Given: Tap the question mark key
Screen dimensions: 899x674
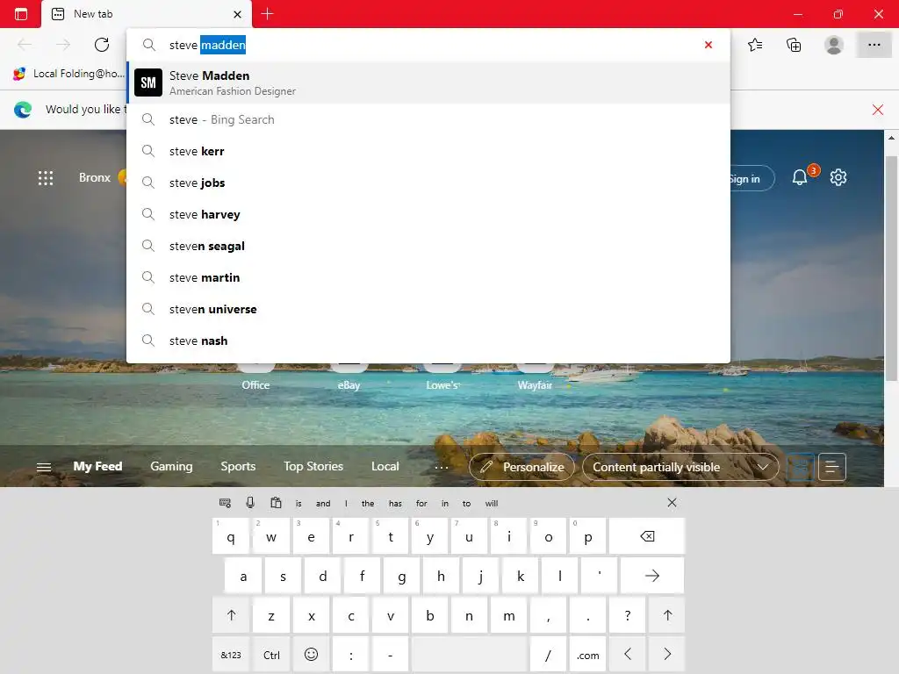Looking at the screenshot, I should 628,615.
